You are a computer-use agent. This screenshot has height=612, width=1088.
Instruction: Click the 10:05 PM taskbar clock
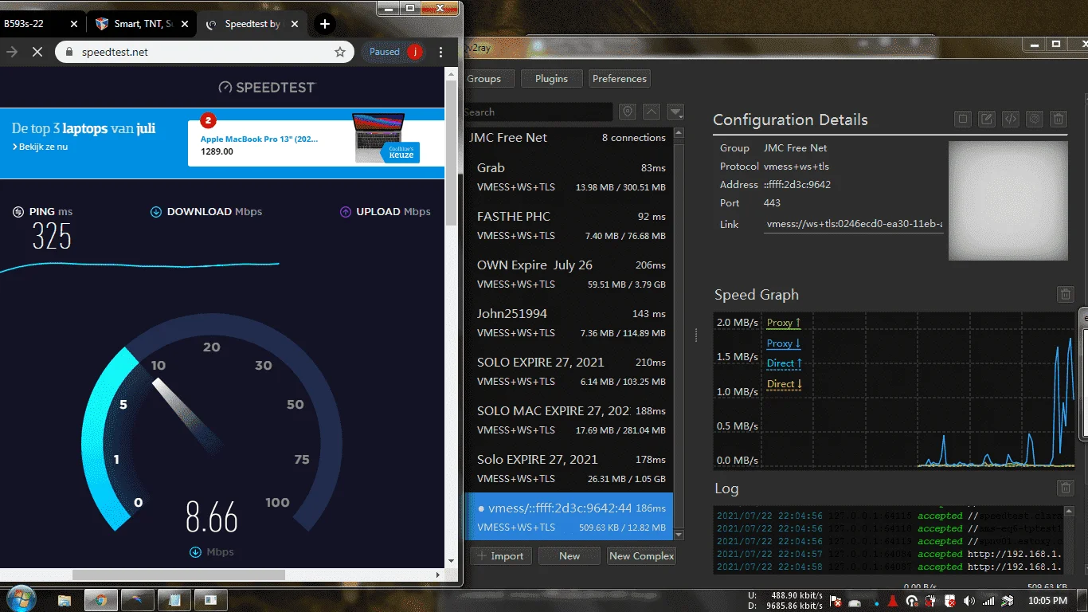(1048, 601)
